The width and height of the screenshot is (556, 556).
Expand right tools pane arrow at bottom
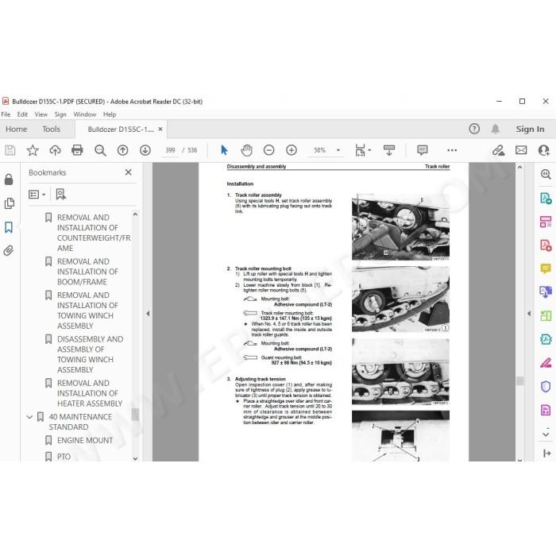pyautogui.click(x=546, y=454)
